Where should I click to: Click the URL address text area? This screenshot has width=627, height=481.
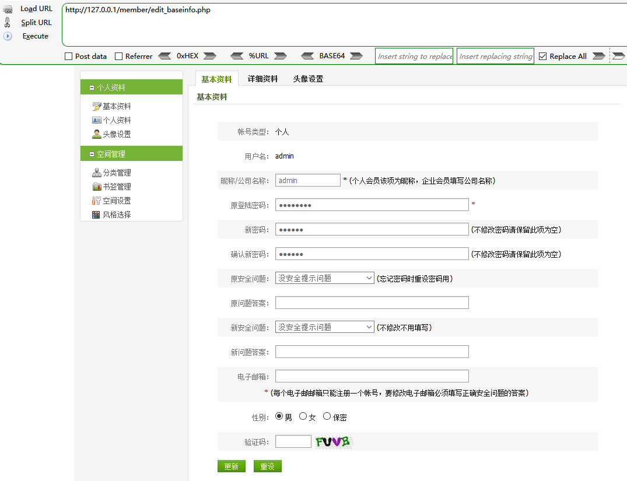coord(344,25)
